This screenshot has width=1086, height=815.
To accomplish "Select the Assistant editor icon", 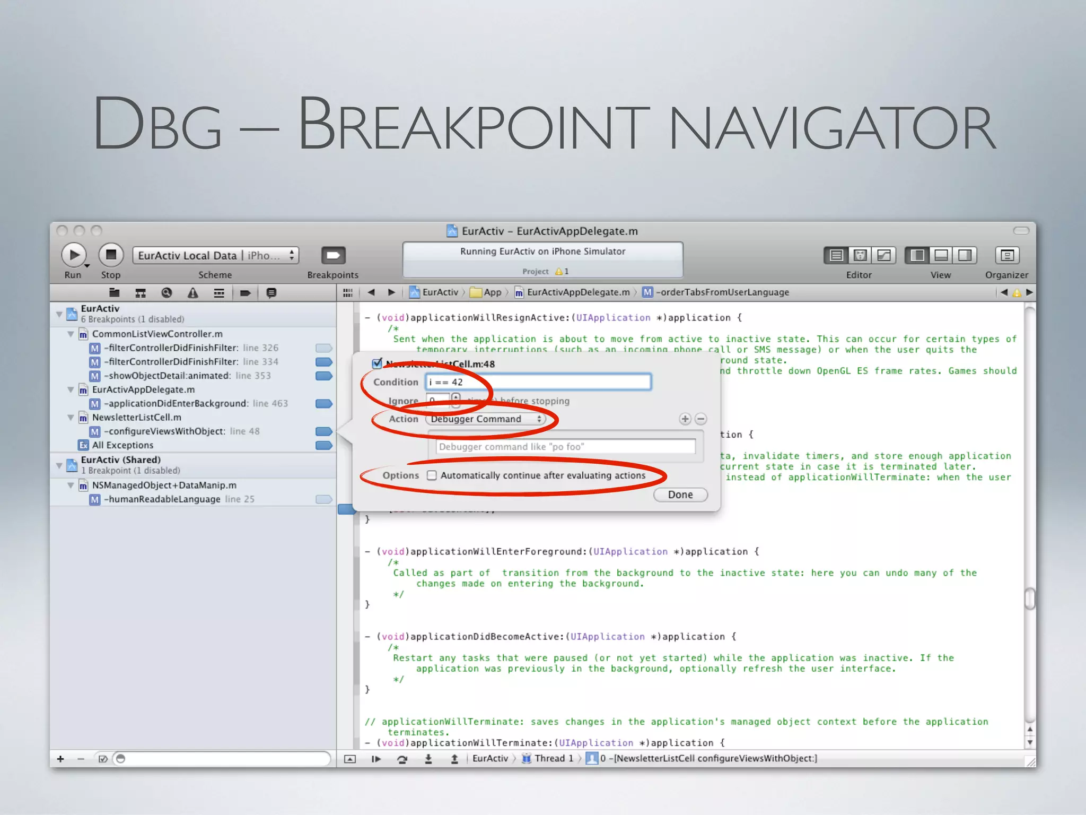I will [x=860, y=255].
